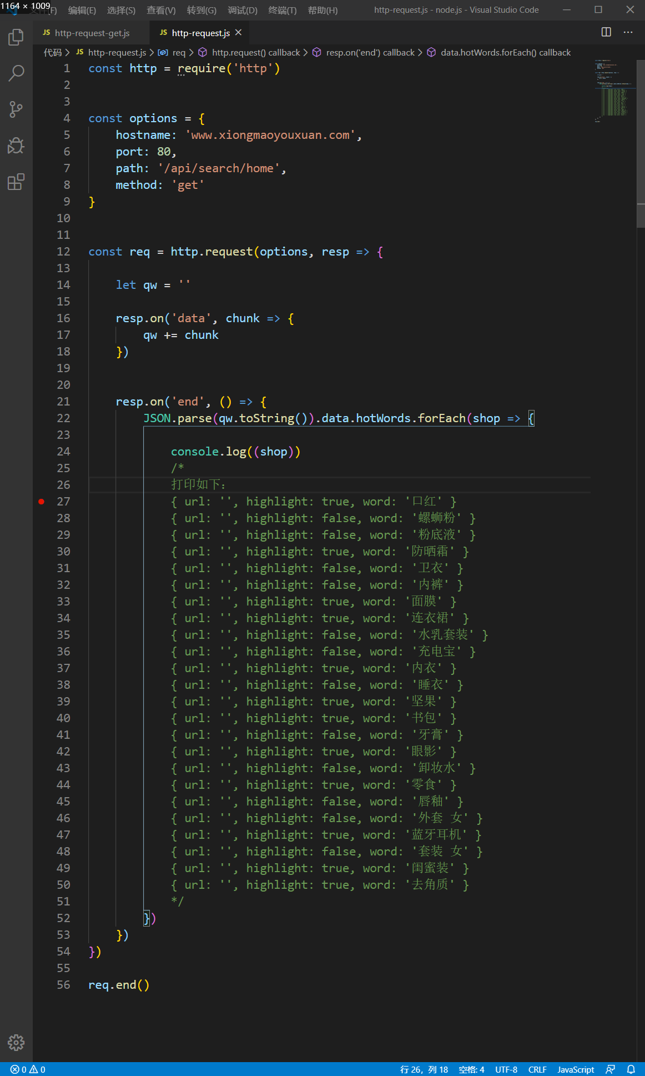645x1076 pixels.
Task: Select JavaScript language mode in status bar
Action: 576,1069
